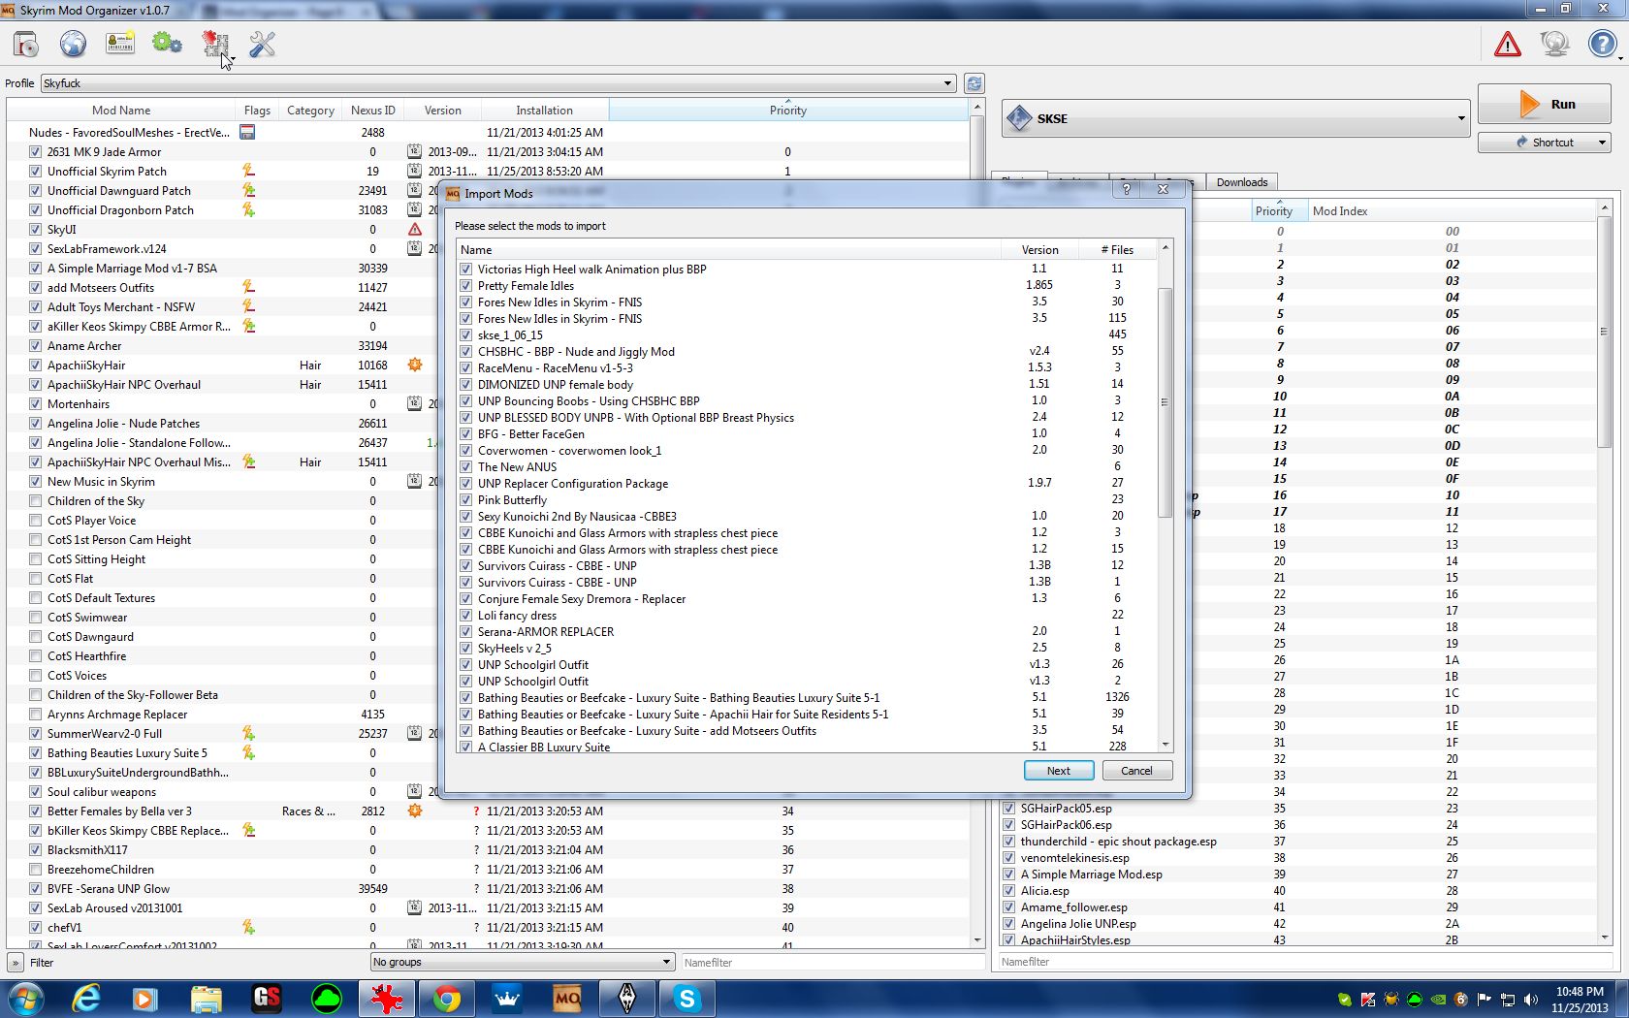Click the conflict flag on chefV1 row
Image resolution: width=1629 pixels, height=1018 pixels.
pyautogui.click(x=248, y=927)
